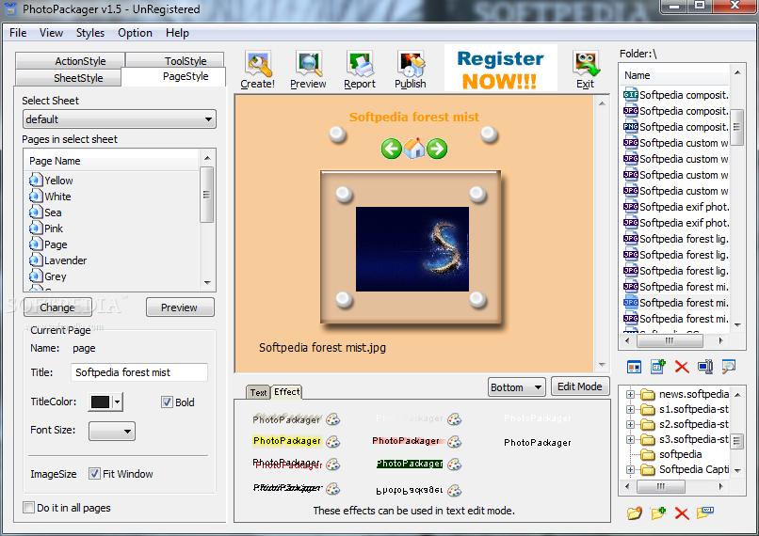Open the palette icon beside the yellow highlighted PhotoPackager effect
This screenshot has height=536, width=759.
pos(332,441)
